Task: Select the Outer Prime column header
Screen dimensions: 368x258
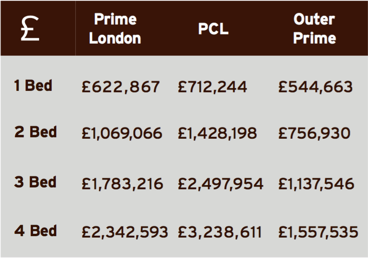Action: point(315,29)
